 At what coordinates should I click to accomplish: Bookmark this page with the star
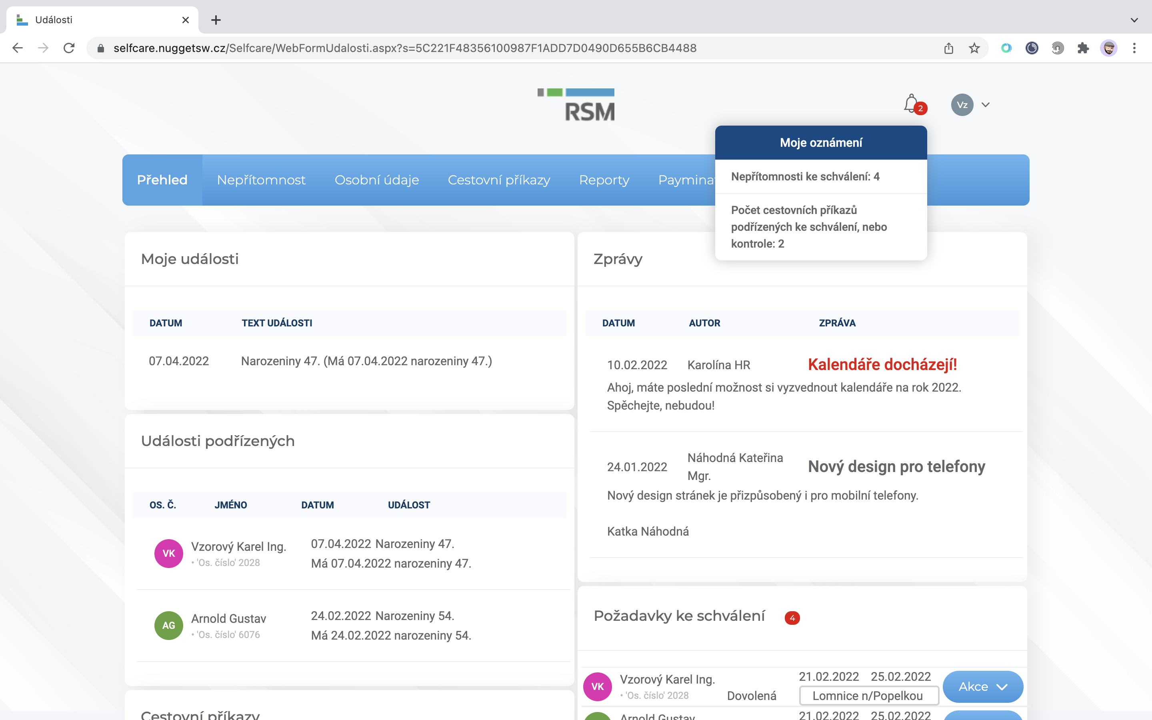974,48
